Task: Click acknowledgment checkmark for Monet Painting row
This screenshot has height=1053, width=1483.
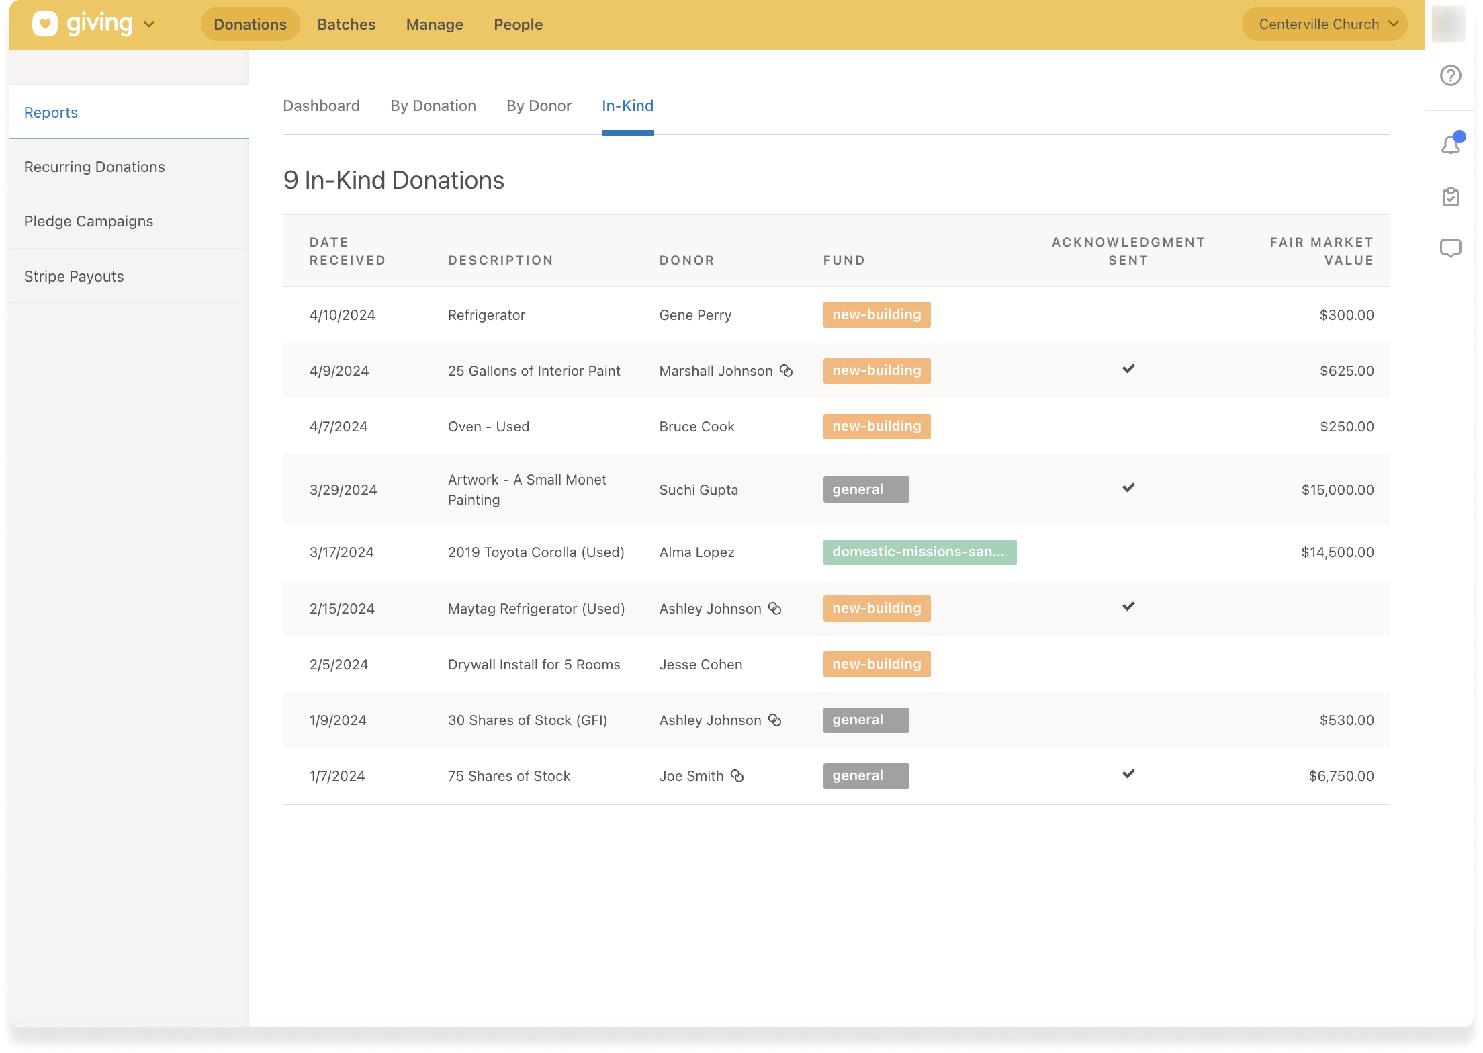Action: point(1128,488)
